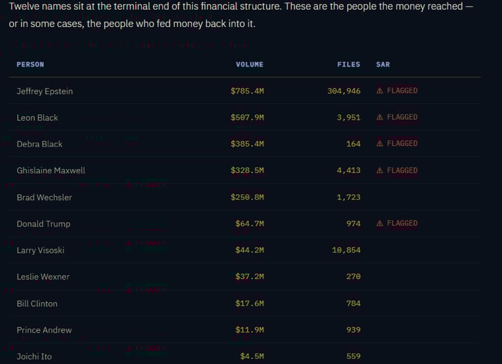Open the Jeffrey Epstein name entry
This screenshot has height=364, width=502.
(x=44, y=92)
